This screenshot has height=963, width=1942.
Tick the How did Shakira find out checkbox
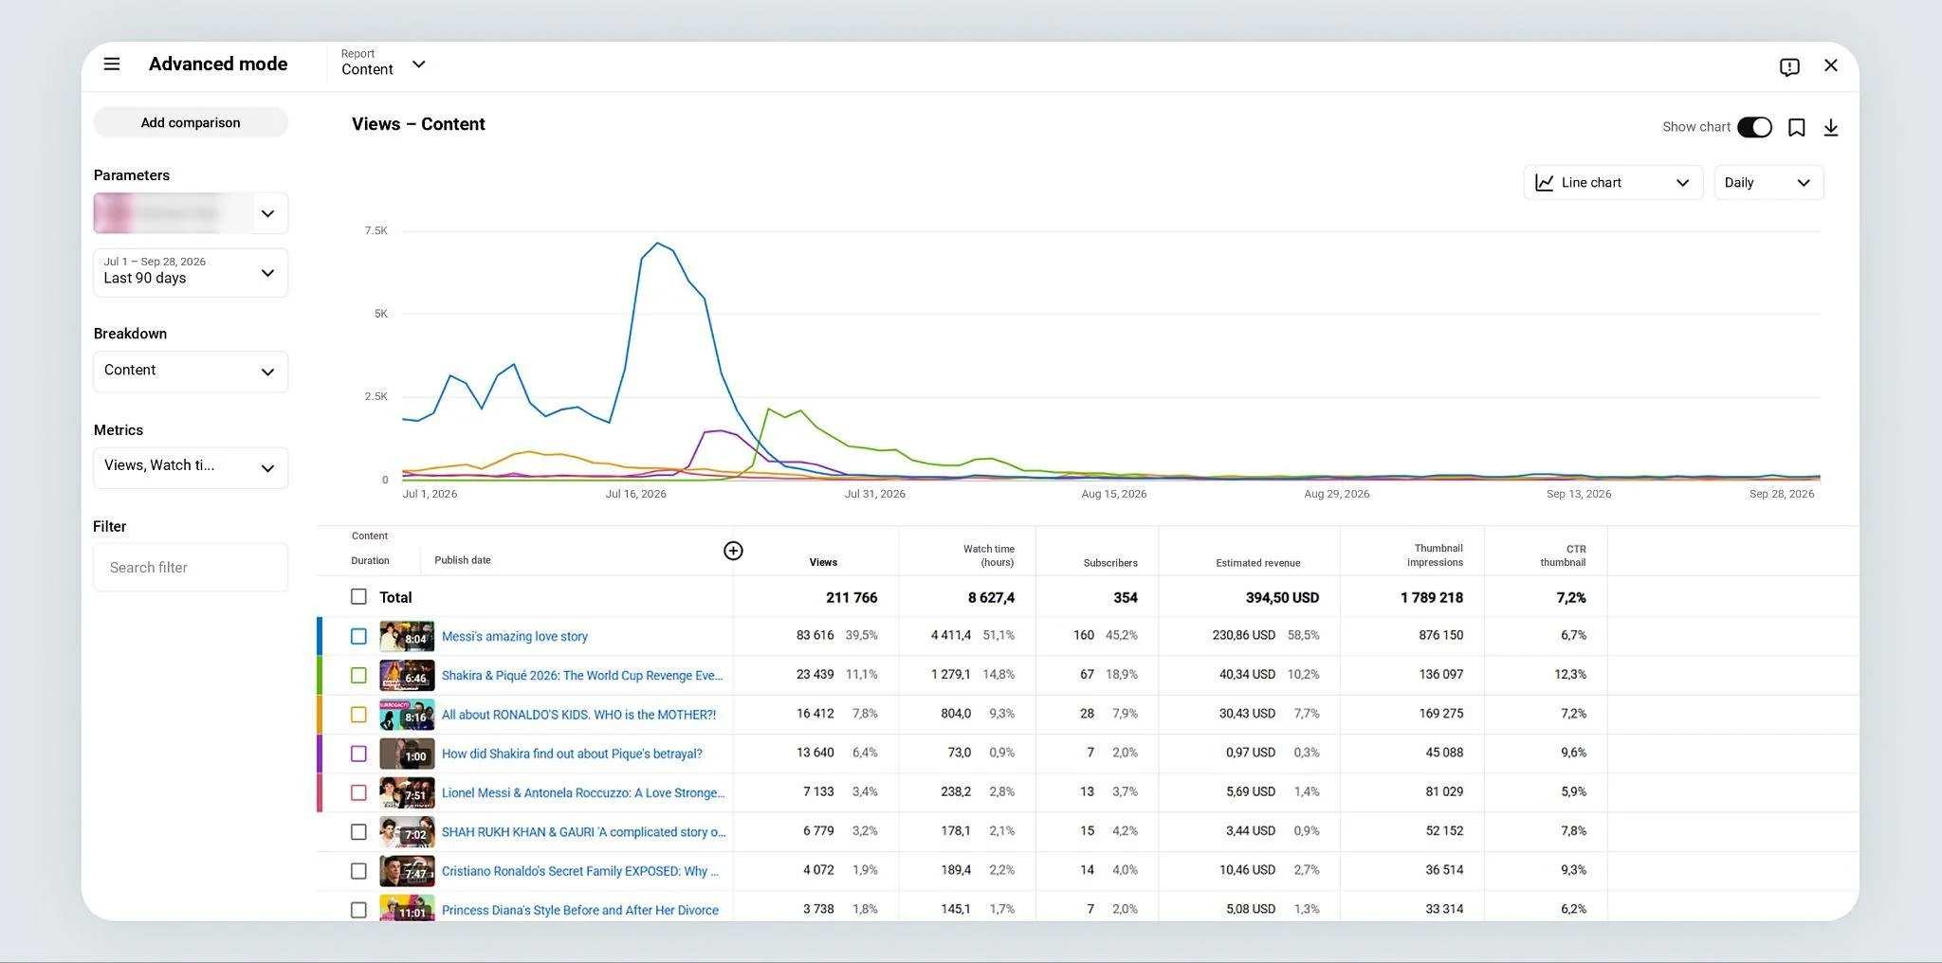(358, 754)
